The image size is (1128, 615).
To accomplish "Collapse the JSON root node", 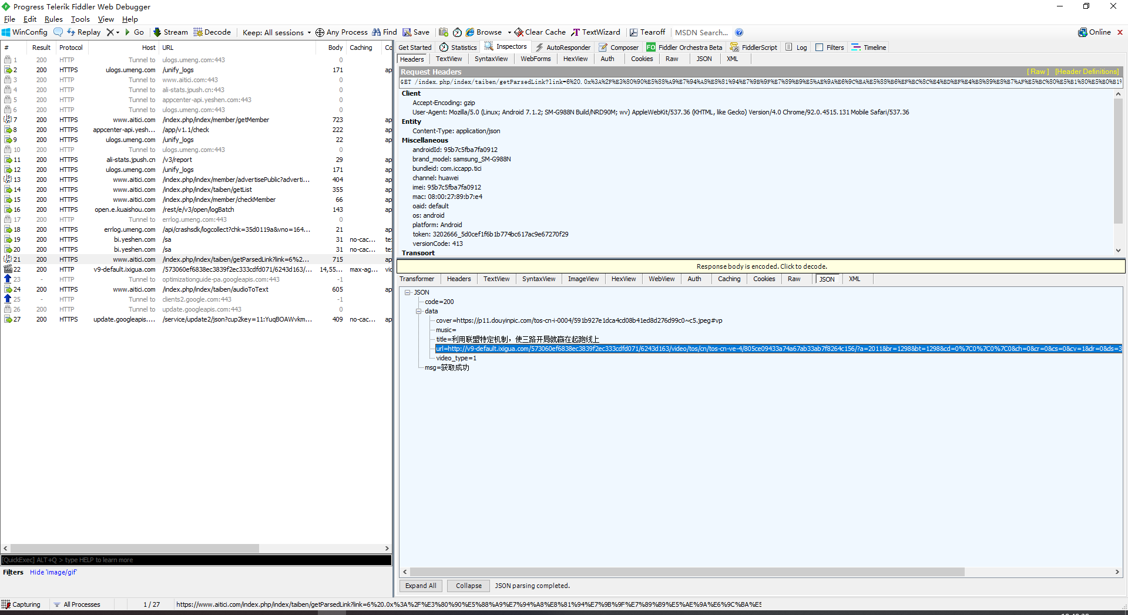I will tap(407, 292).
